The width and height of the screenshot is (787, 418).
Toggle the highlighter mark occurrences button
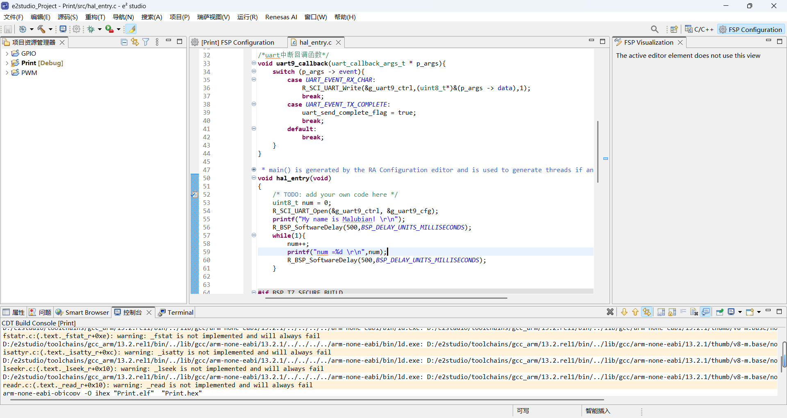[x=132, y=29]
